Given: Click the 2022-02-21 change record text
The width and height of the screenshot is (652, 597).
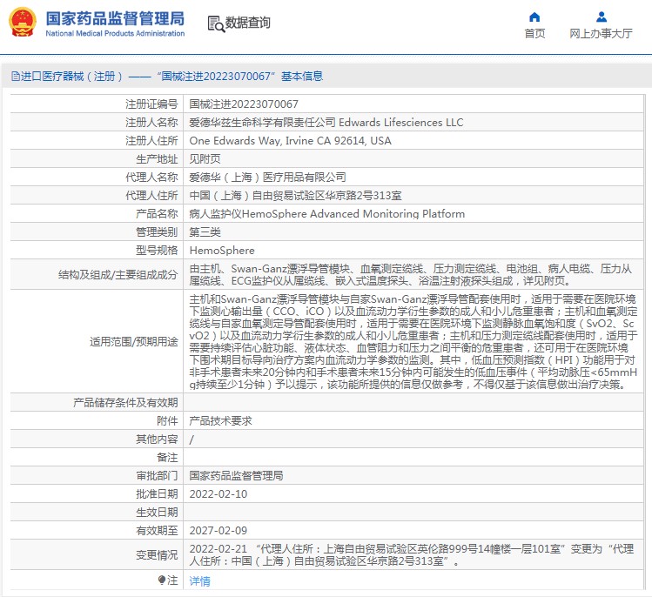Looking at the screenshot, I should tap(412, 555).
